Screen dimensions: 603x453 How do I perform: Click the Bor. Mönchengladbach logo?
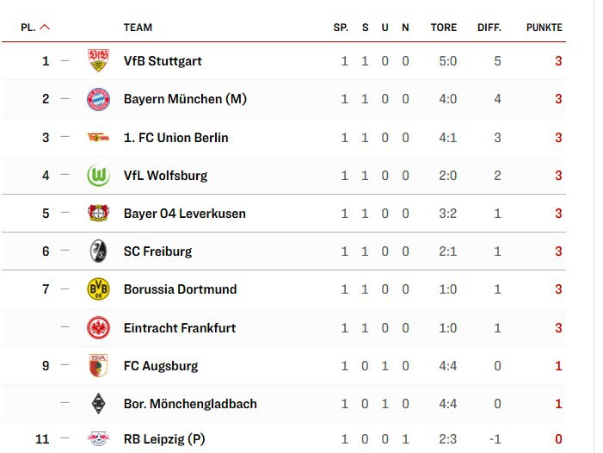tap(98, 404)
